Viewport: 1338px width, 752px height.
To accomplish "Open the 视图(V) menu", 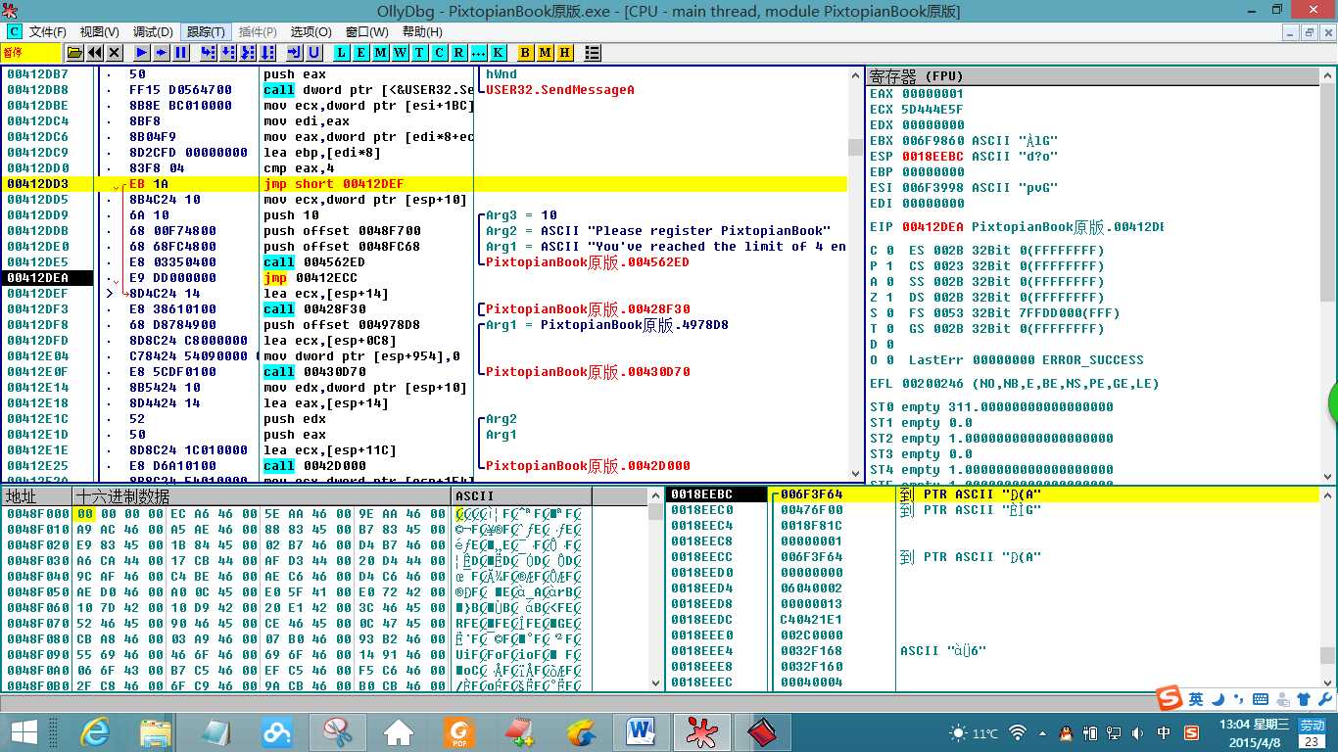I will (x=99, y=32).
